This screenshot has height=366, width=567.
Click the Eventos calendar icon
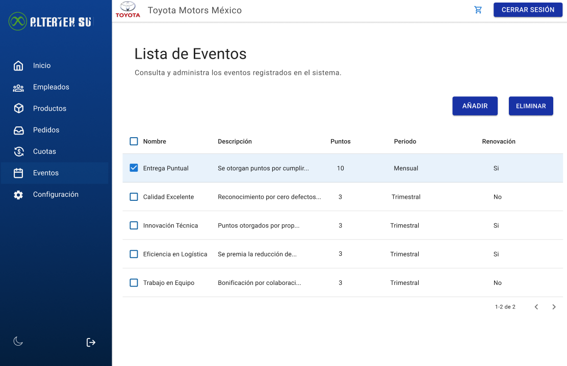[18, 173]
